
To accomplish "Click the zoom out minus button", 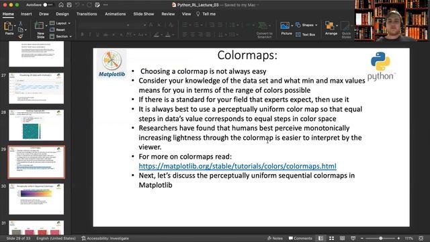I will click(362, 238).
